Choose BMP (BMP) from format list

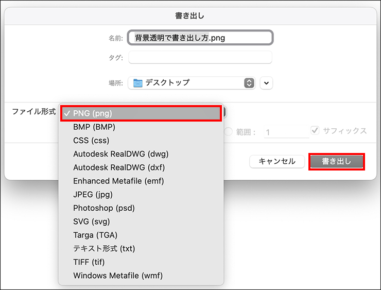[94, 127]
